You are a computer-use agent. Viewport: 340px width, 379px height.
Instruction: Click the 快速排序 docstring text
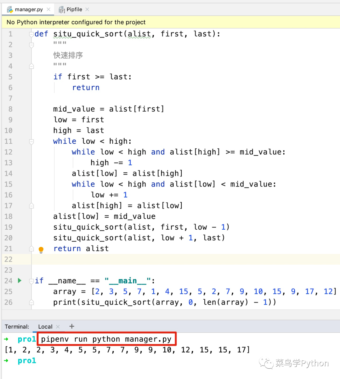coord(68,55)
